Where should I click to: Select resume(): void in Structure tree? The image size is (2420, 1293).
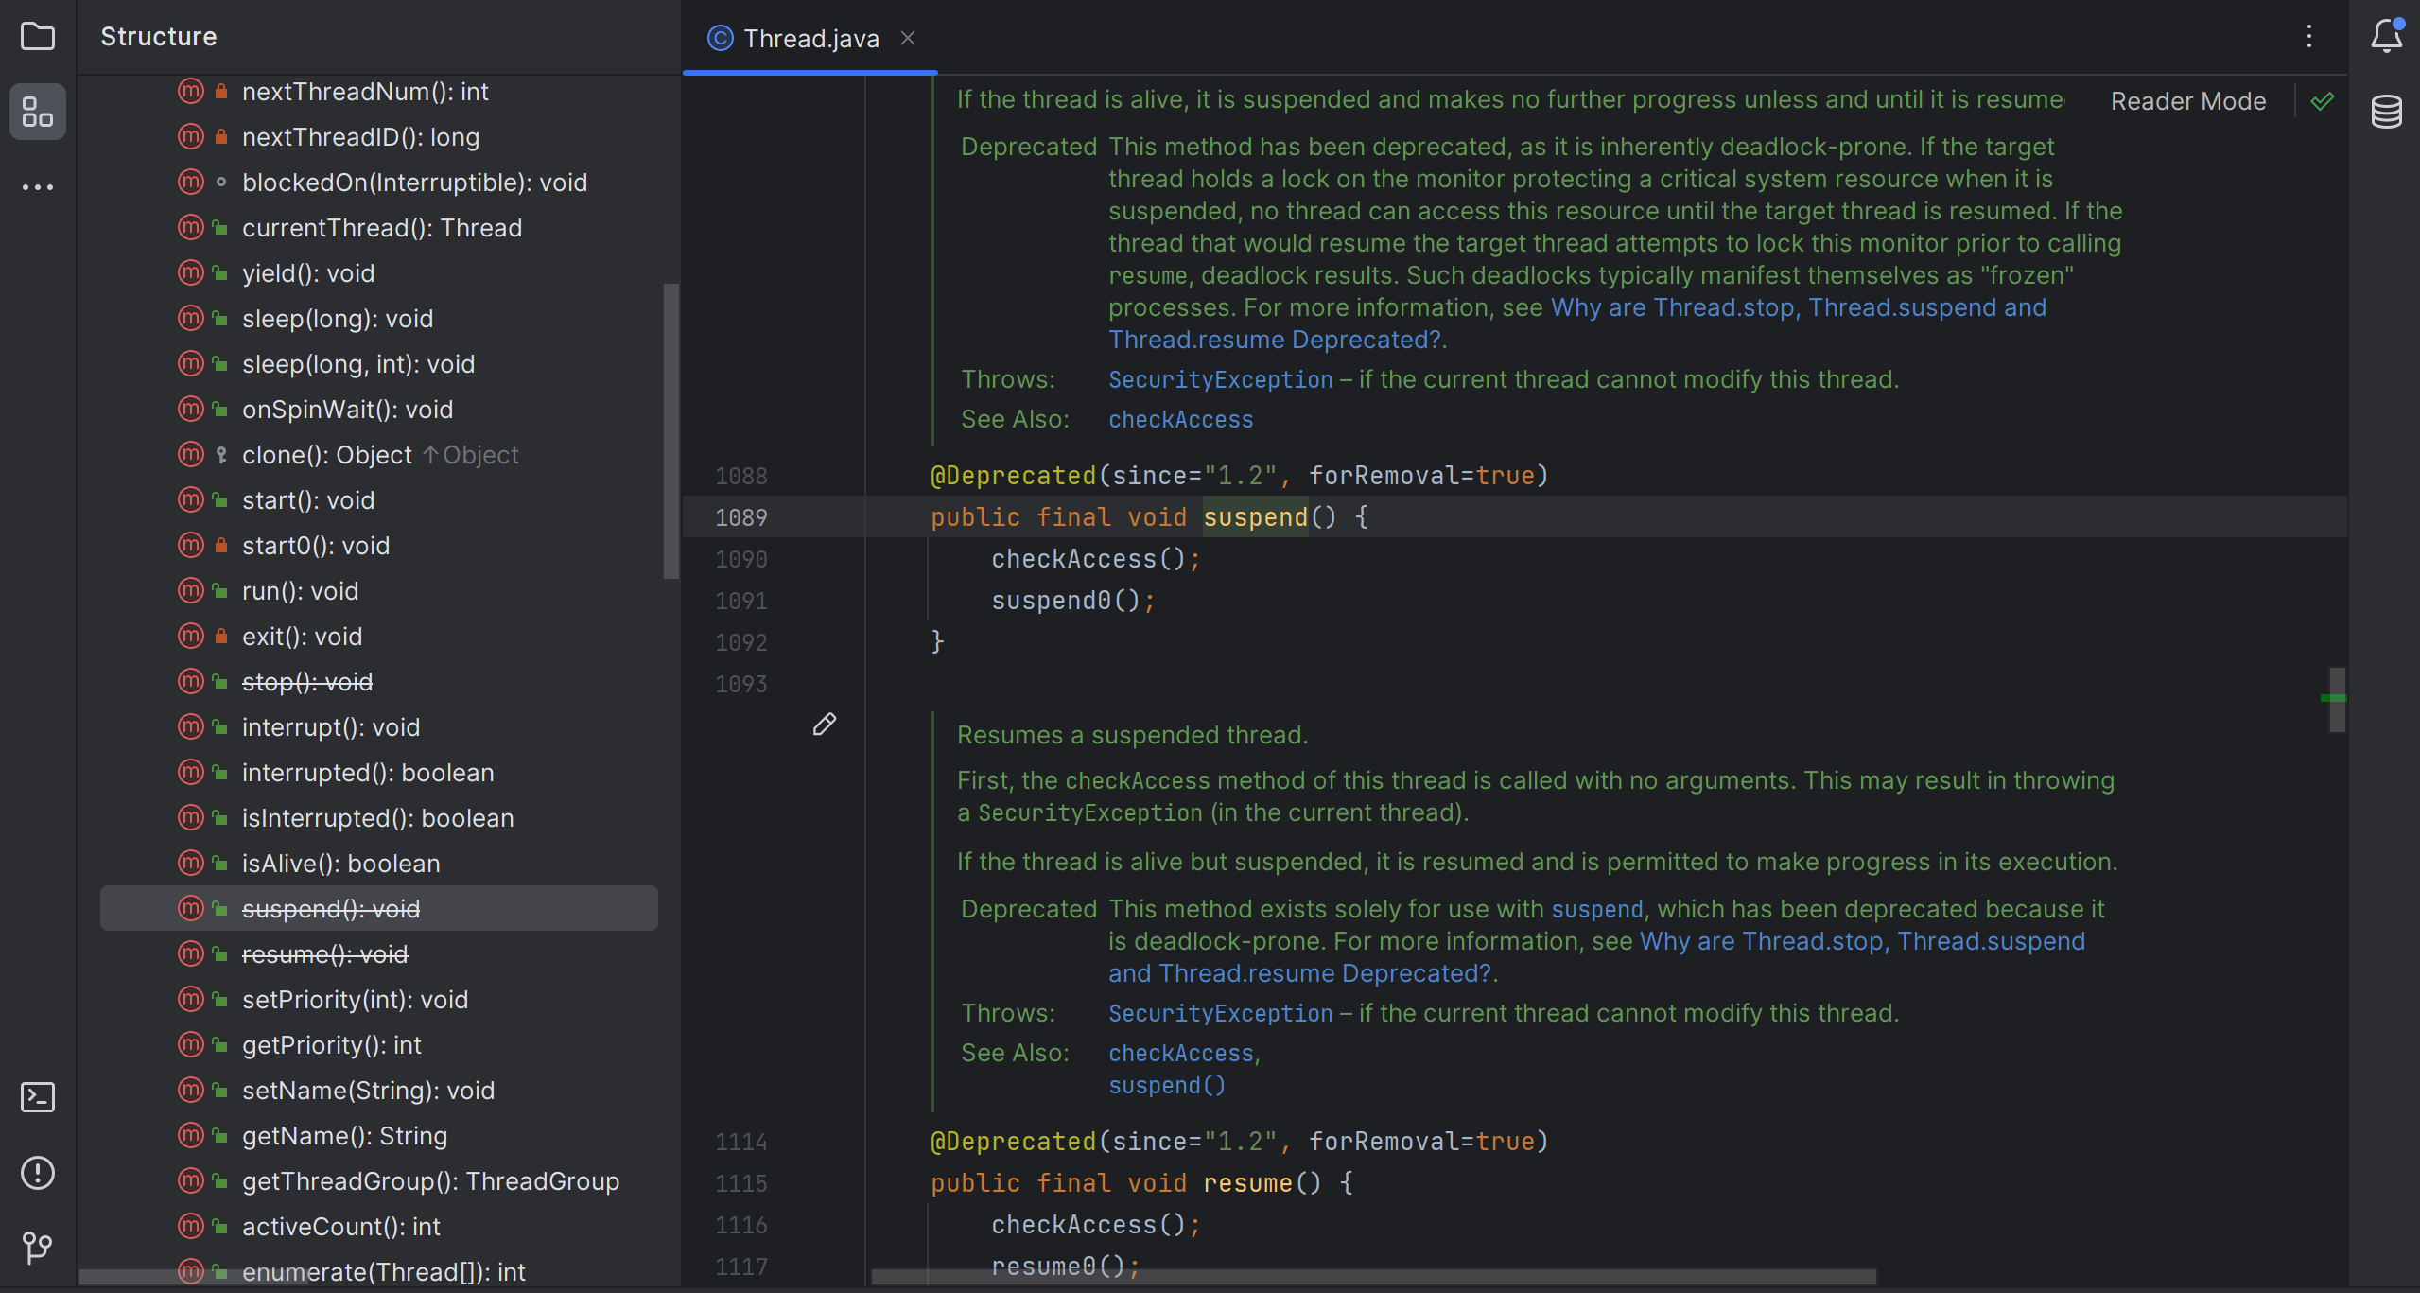pyautogui.click(x=324, y=954)
